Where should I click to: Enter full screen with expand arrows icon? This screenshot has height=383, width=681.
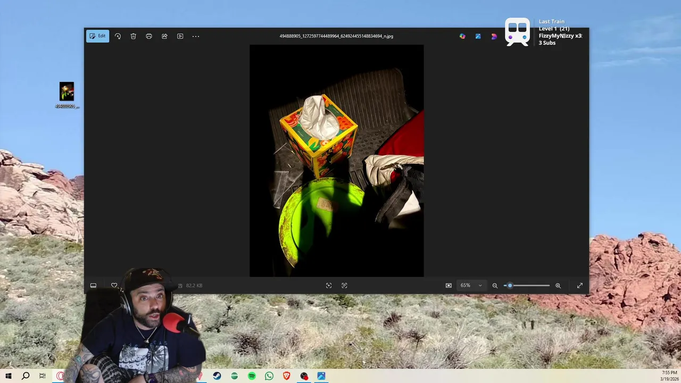(580, 286)
